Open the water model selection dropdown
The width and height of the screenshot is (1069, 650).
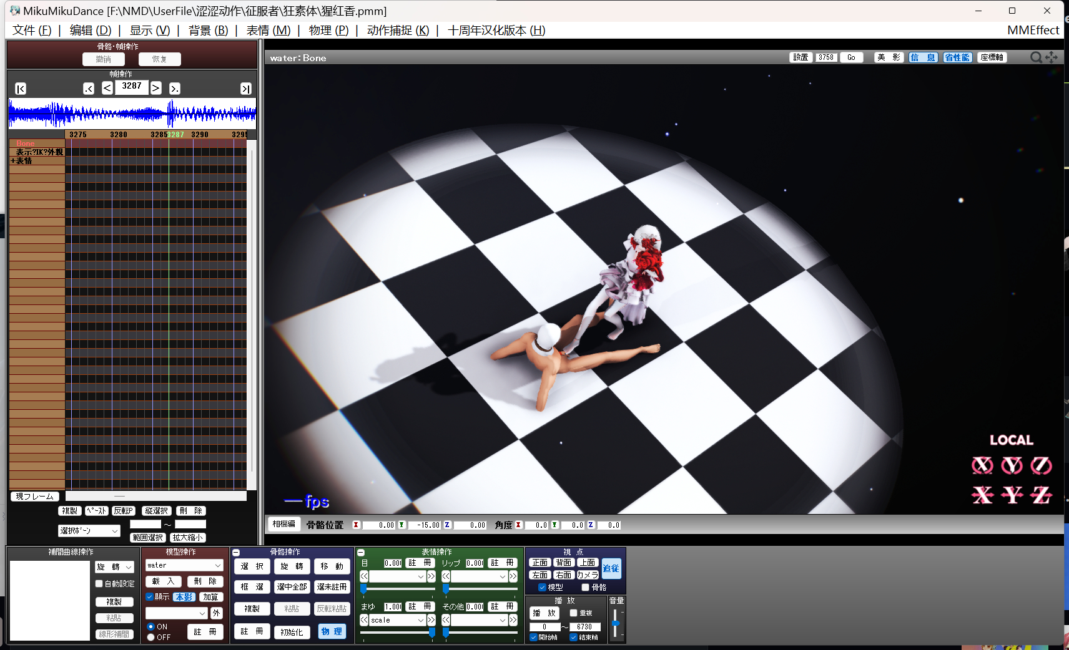184,565
